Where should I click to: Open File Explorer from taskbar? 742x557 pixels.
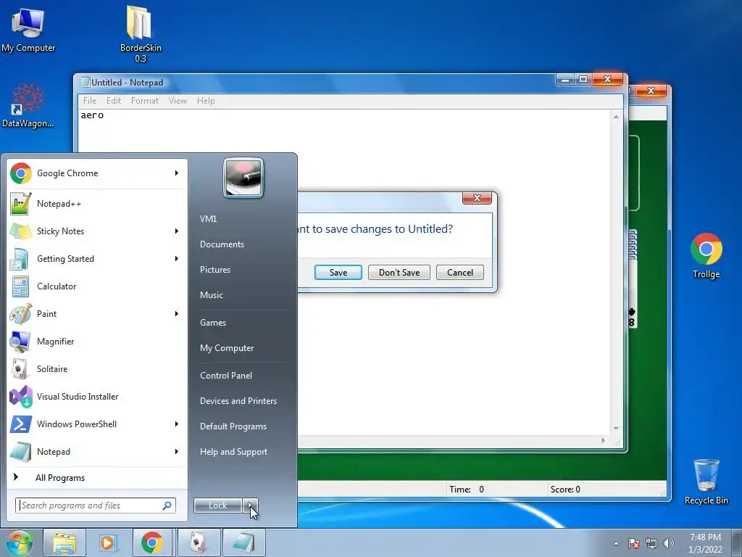(64, 542)
